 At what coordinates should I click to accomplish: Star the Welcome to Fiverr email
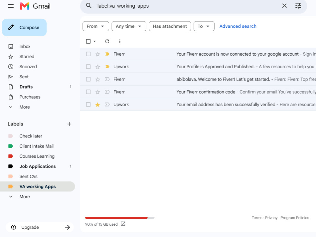[98, 79]
